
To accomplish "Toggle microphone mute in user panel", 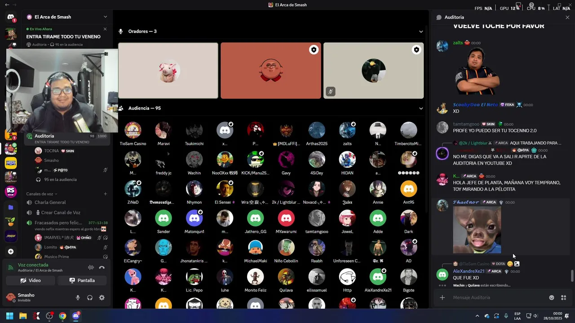I will point(78,297).
